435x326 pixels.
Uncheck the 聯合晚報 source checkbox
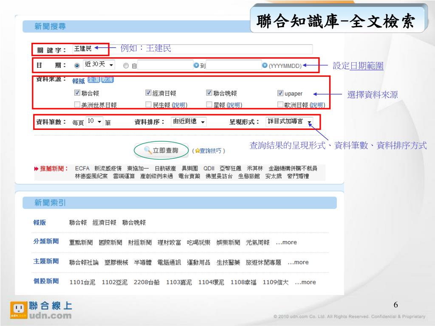(209, 93)
